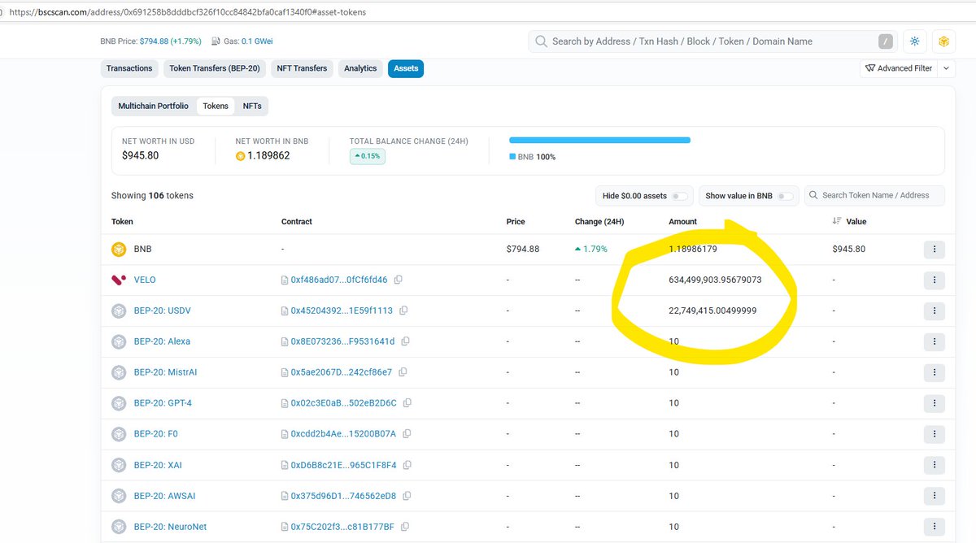Open the three-dot menu for VELO row
Viewport: 976px width, 543px height.
tap(935, 280)
